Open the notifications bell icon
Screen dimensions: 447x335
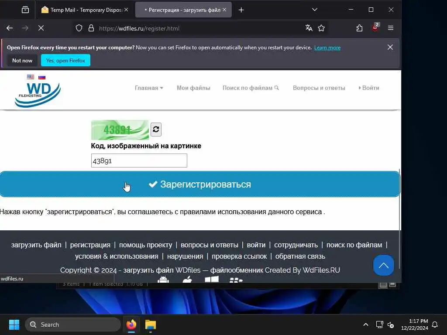tap(435, 325)
